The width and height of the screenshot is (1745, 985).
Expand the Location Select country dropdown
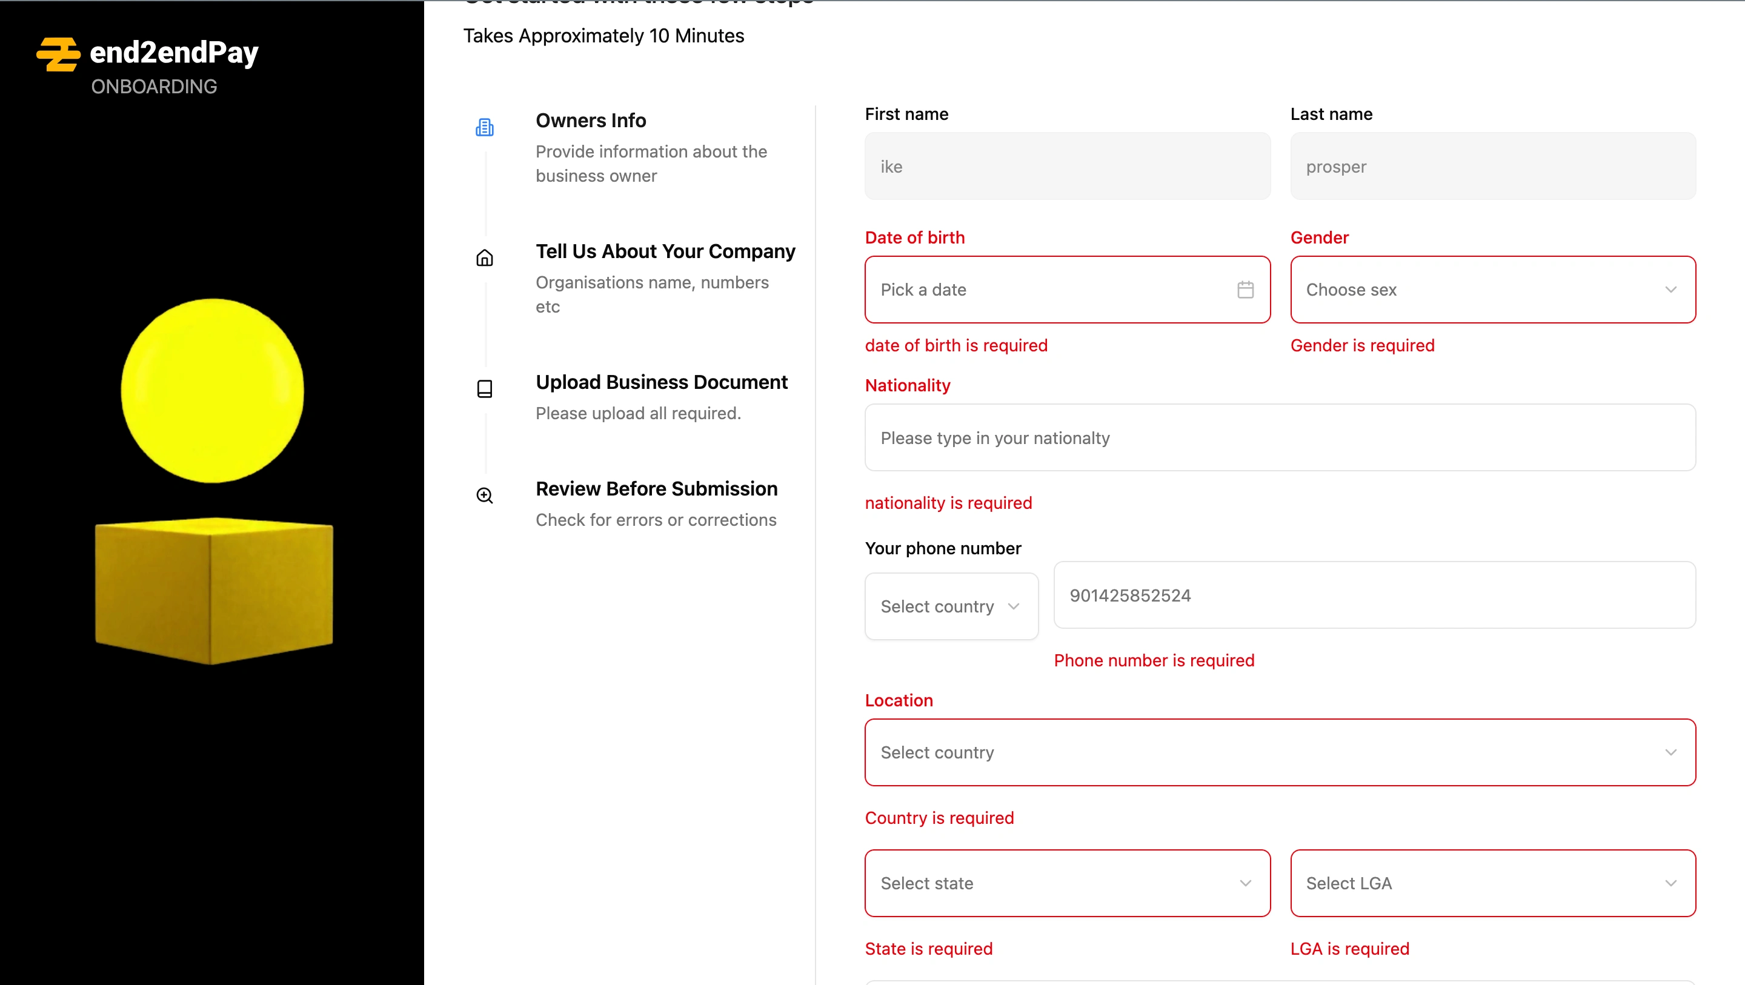click(1280, 752)
